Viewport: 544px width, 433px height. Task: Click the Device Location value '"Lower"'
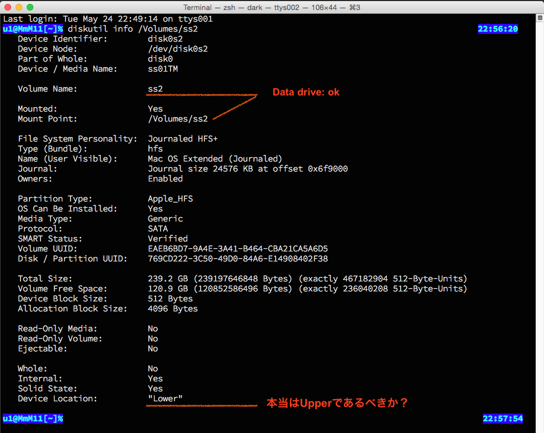coord(165,399)
